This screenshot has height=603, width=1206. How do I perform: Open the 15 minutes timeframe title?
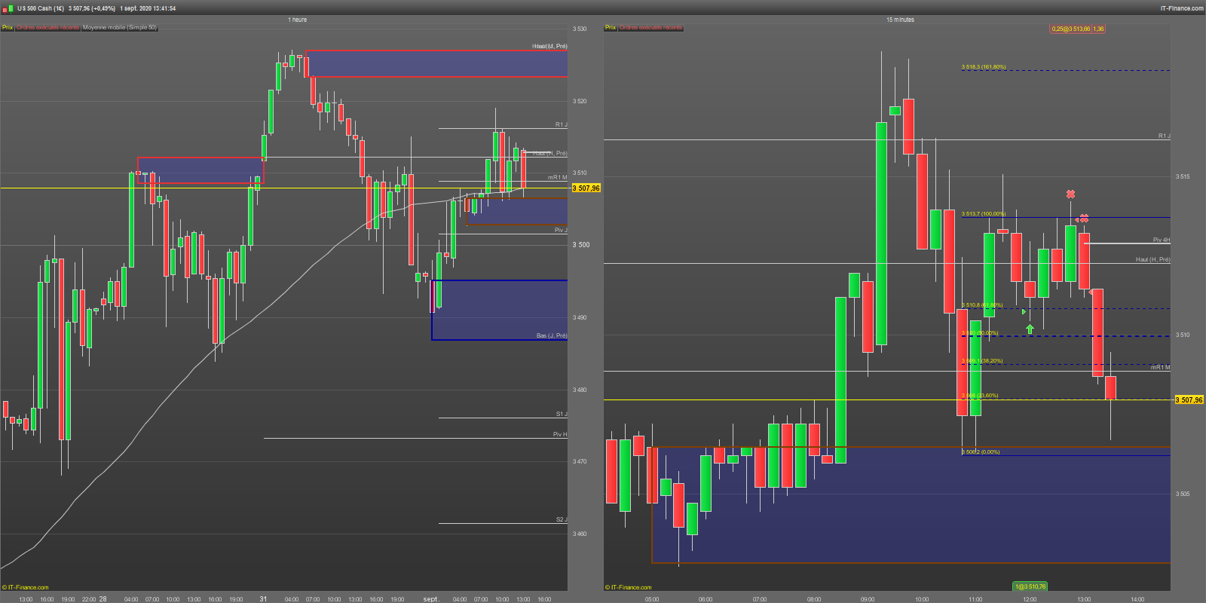(900, 20)
